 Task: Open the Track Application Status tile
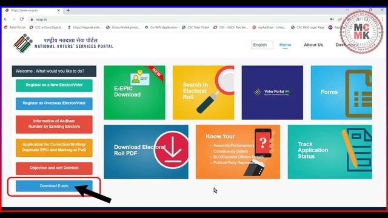(x=330, y=152)
